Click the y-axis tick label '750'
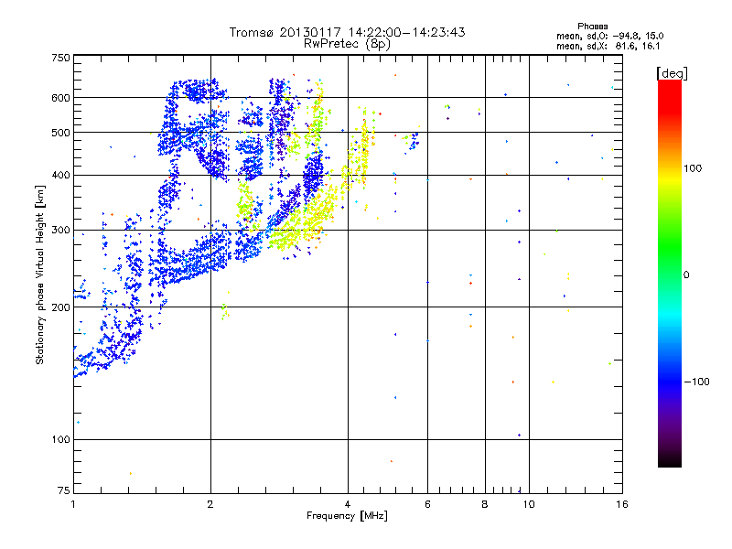 60,58
